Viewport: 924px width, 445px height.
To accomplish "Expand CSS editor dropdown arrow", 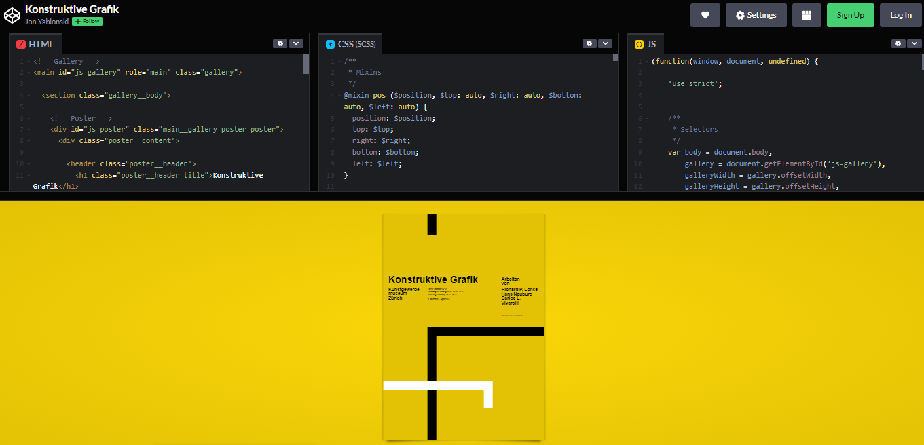I will click(606, 43).
